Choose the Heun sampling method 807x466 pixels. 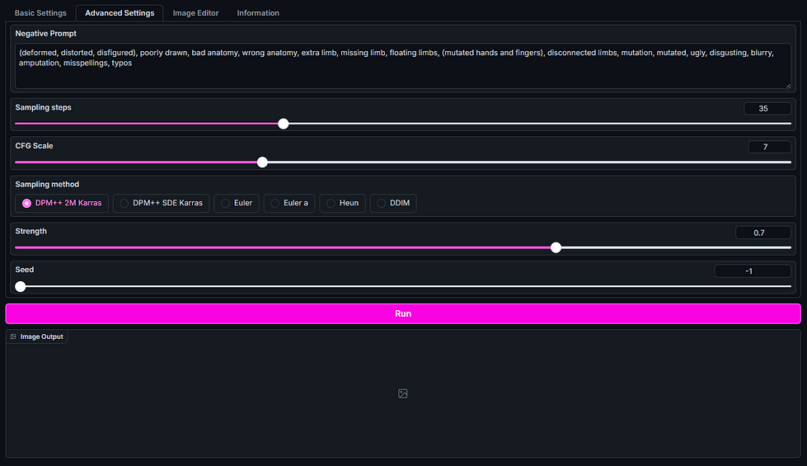[342, 203]
